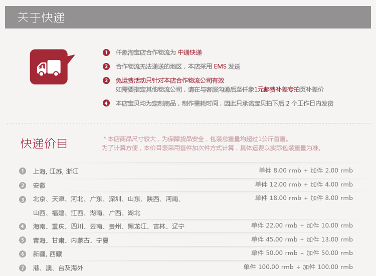376x276 pixels.
Task: Click the 快递价目 section heading
Action: click(44, 143)
